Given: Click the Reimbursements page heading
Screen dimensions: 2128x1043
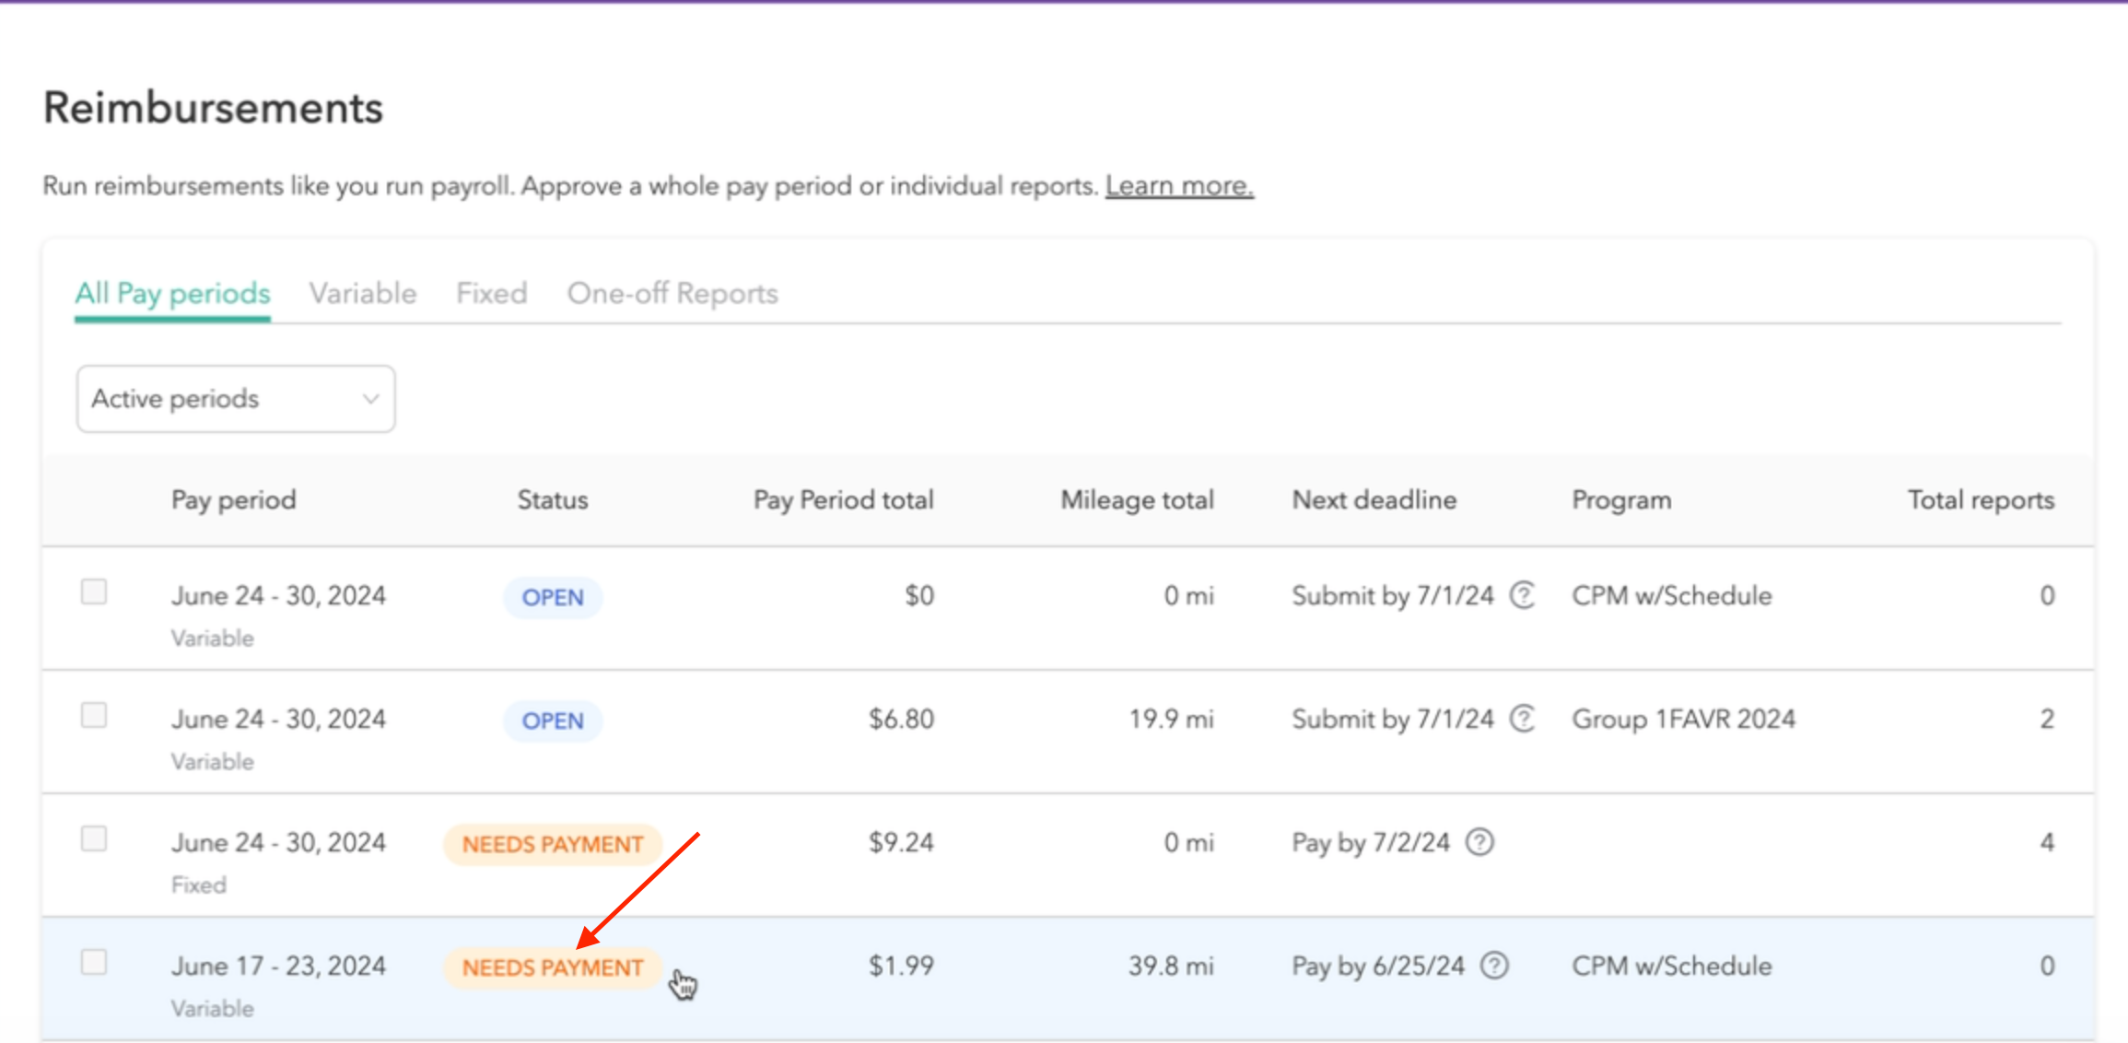Looking at the screenshot, I should [x=214, y=108].
